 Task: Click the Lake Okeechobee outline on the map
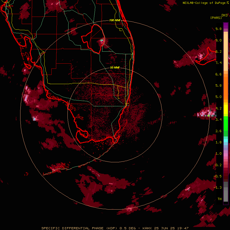pos(93,39)
